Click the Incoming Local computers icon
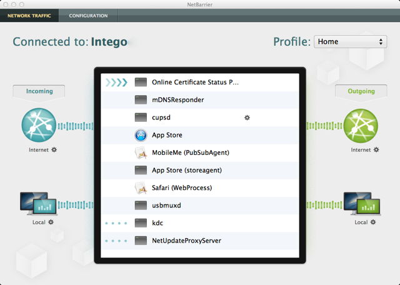Viewport: 400px width, 285px height. click(39, 203)
